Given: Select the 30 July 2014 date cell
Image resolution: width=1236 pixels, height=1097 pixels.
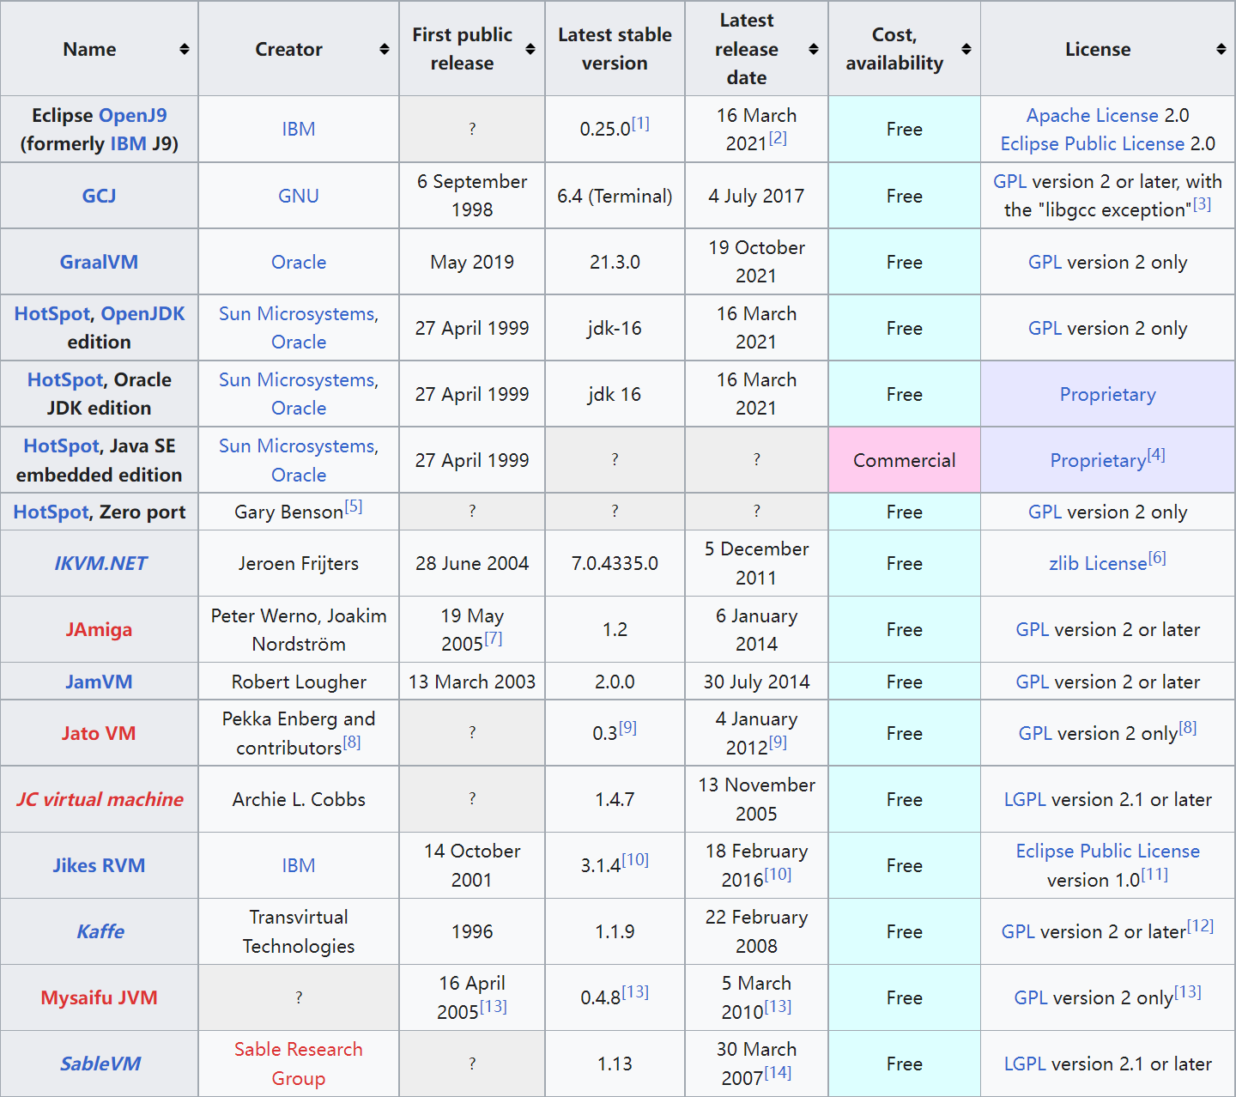Looking at the screenshot, I should [756, 682].
